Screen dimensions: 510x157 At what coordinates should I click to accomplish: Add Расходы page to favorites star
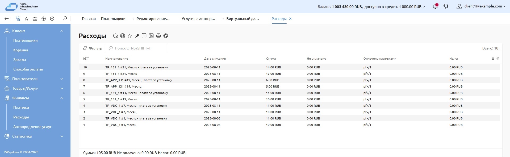(x=130, y=36)
